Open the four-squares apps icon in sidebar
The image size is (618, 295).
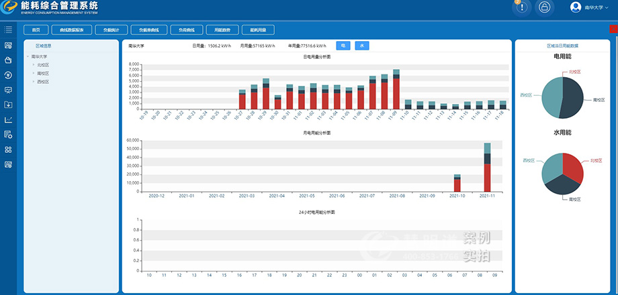(x=8, y=150)
